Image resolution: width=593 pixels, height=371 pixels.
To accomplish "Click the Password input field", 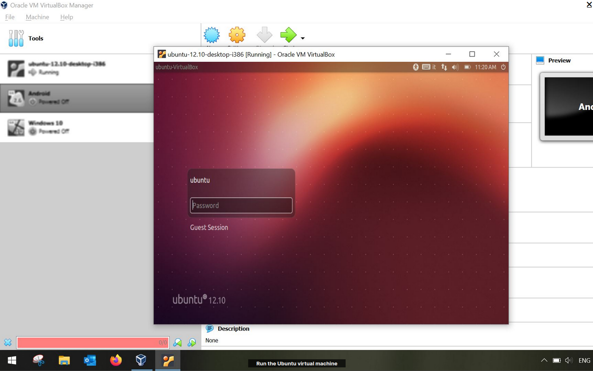I will (x=241, y=205).
